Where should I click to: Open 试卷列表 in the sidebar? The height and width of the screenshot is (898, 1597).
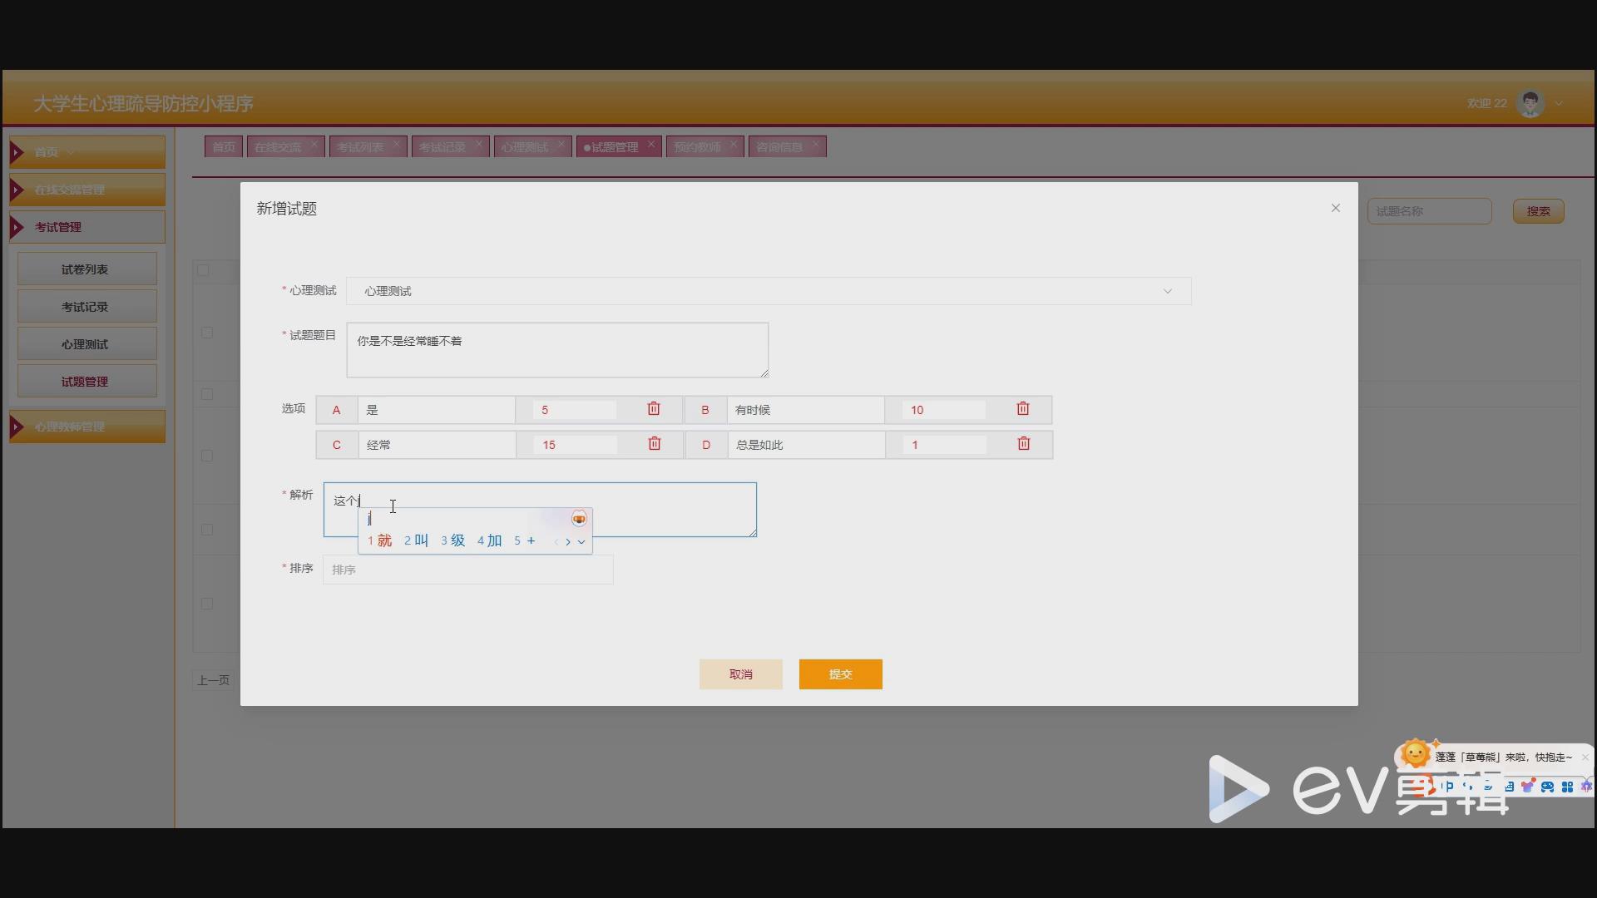87,269
